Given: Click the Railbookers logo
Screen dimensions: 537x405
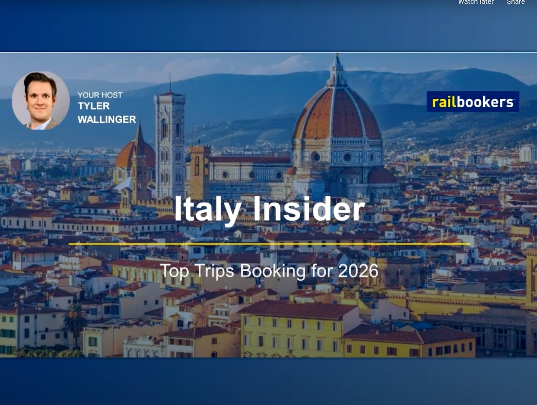Looking at the screenshot, I should tap(473, 102).
